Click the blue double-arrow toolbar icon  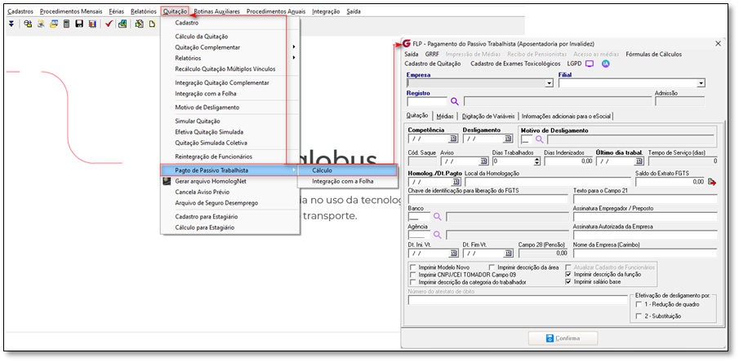tap(11, 24)
